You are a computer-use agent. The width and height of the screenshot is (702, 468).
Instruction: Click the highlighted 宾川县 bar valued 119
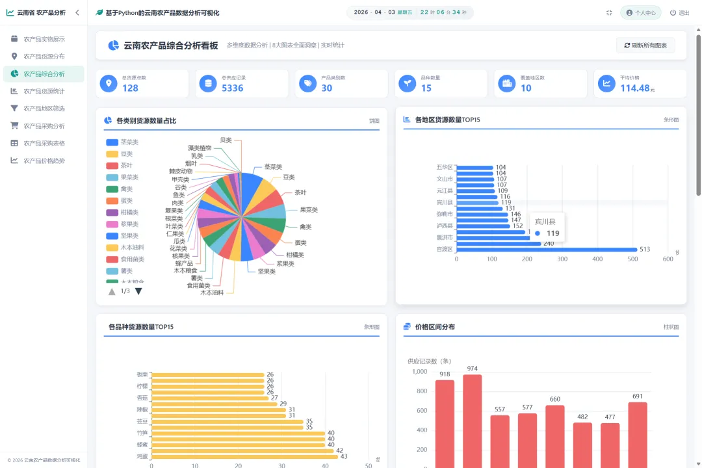tap(477, 202)
